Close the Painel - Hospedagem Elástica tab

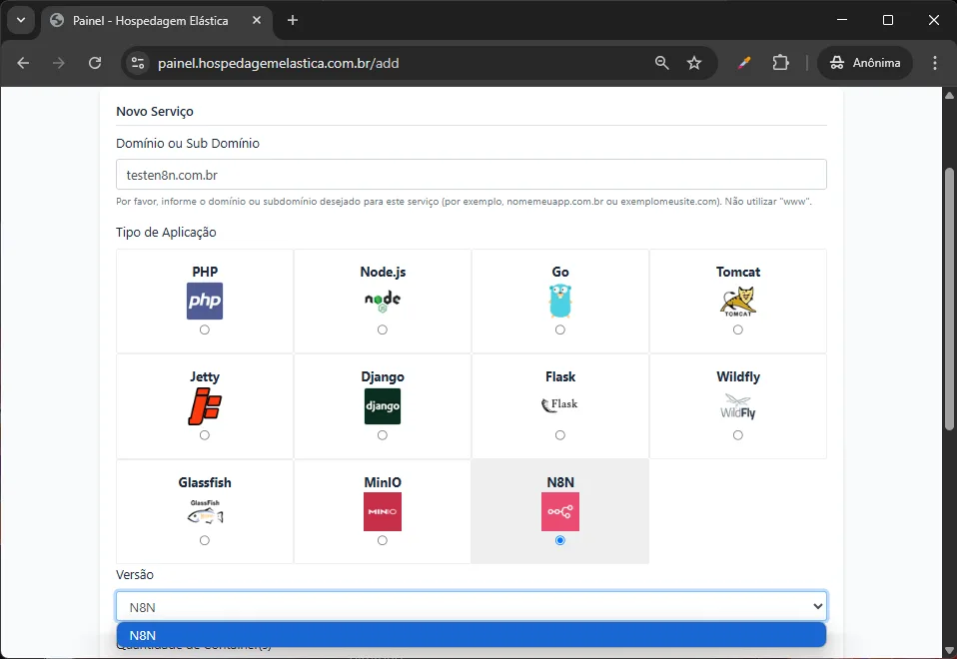(x=257, y=20)
